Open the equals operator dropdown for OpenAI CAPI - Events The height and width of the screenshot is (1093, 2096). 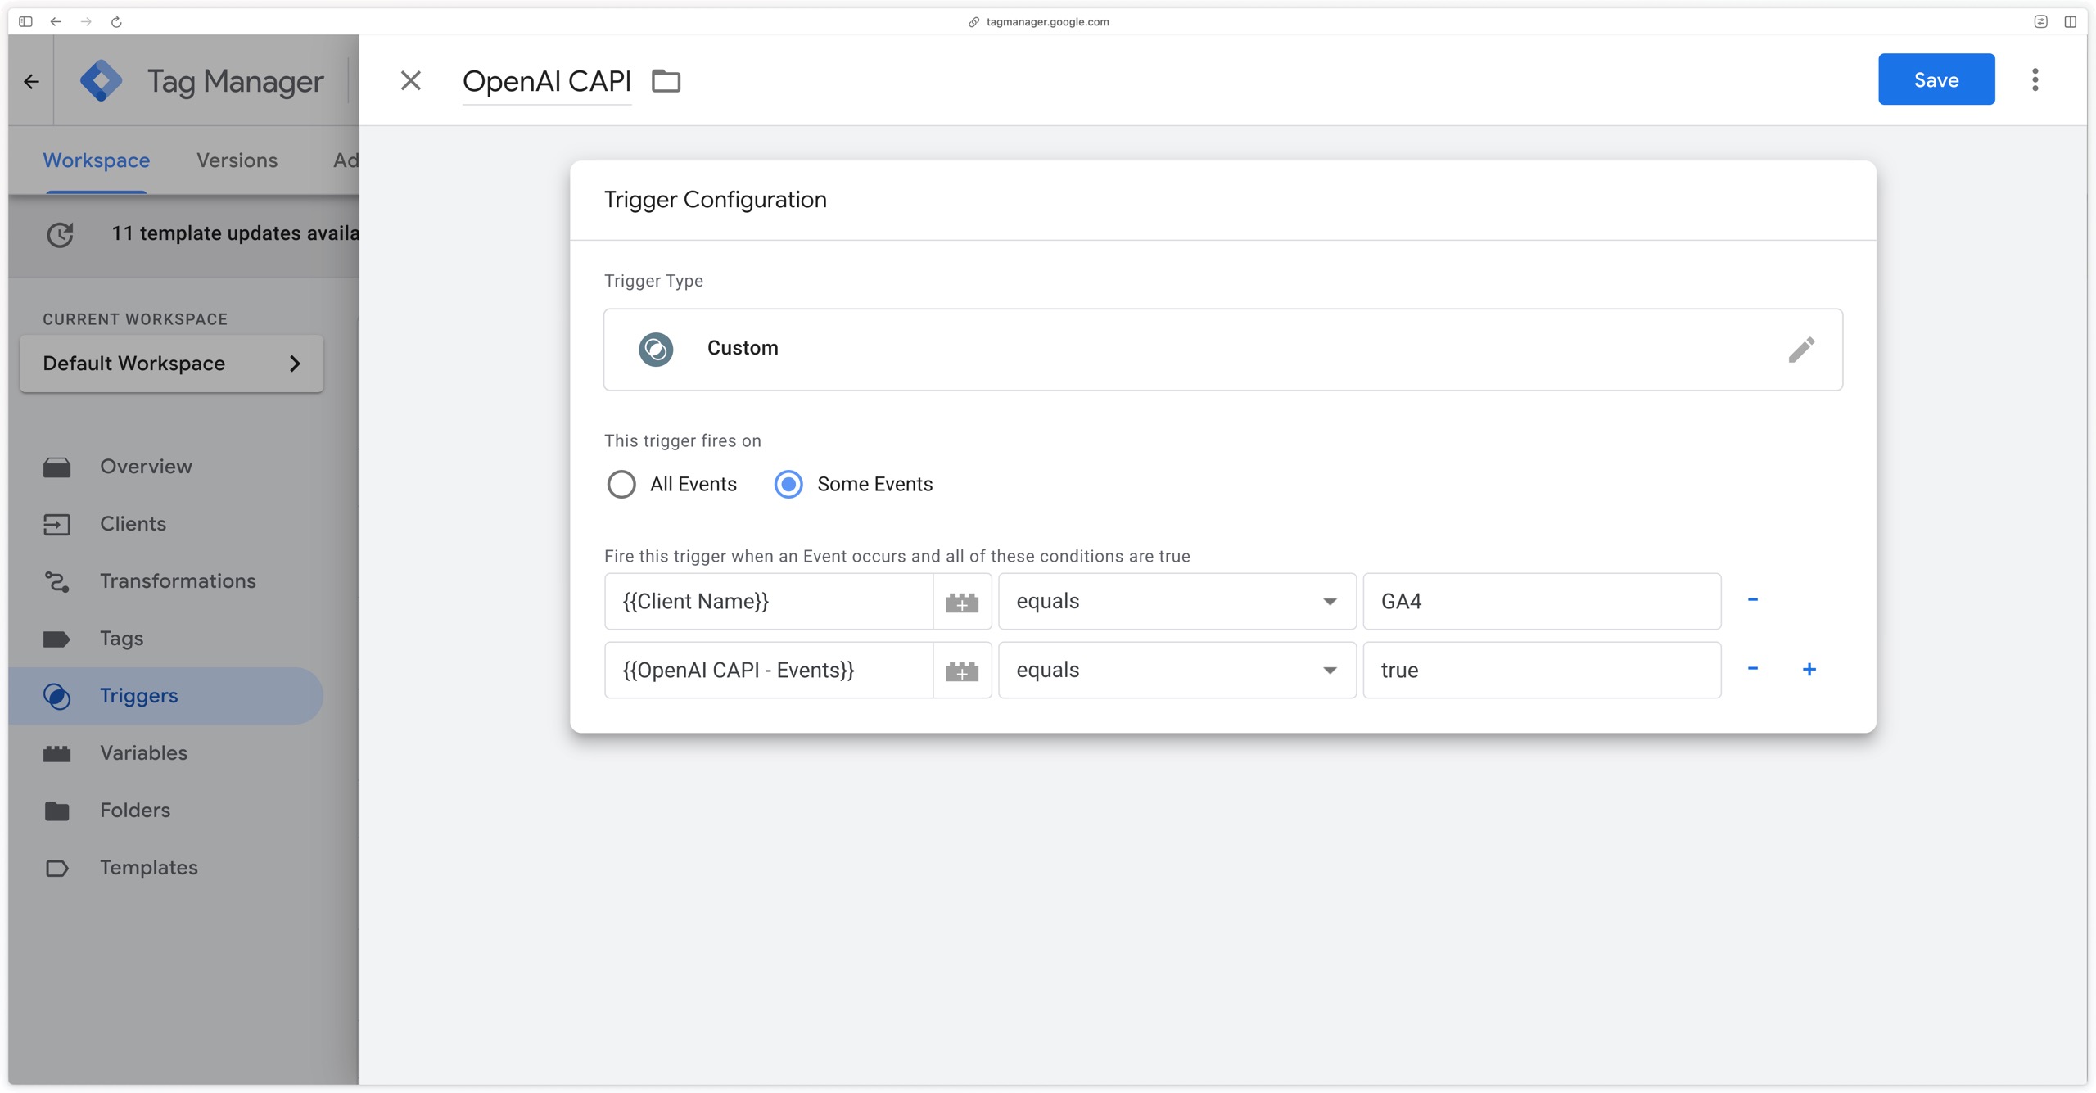1177,671
